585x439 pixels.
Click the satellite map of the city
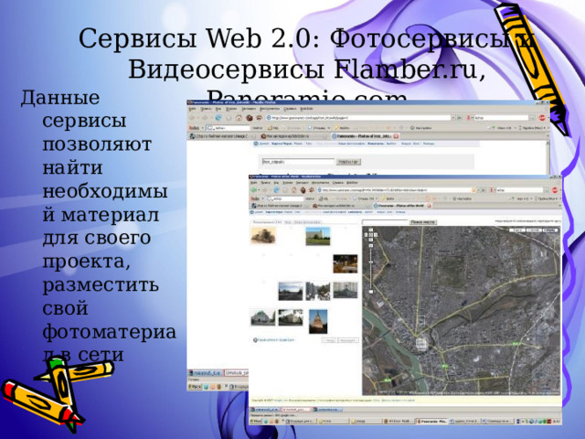[x=462, y=310]
